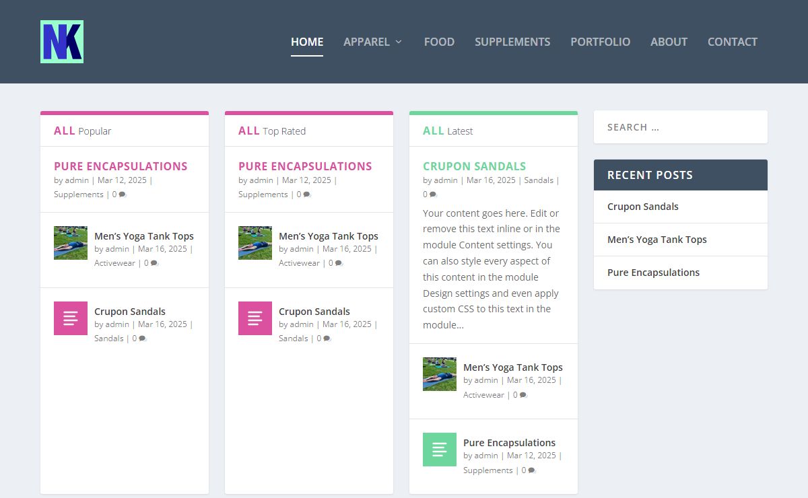Click comment bubble for Crupon Sandals in Popular column
The height and width of the screenshot is (498, 808).
pos(143,339)
